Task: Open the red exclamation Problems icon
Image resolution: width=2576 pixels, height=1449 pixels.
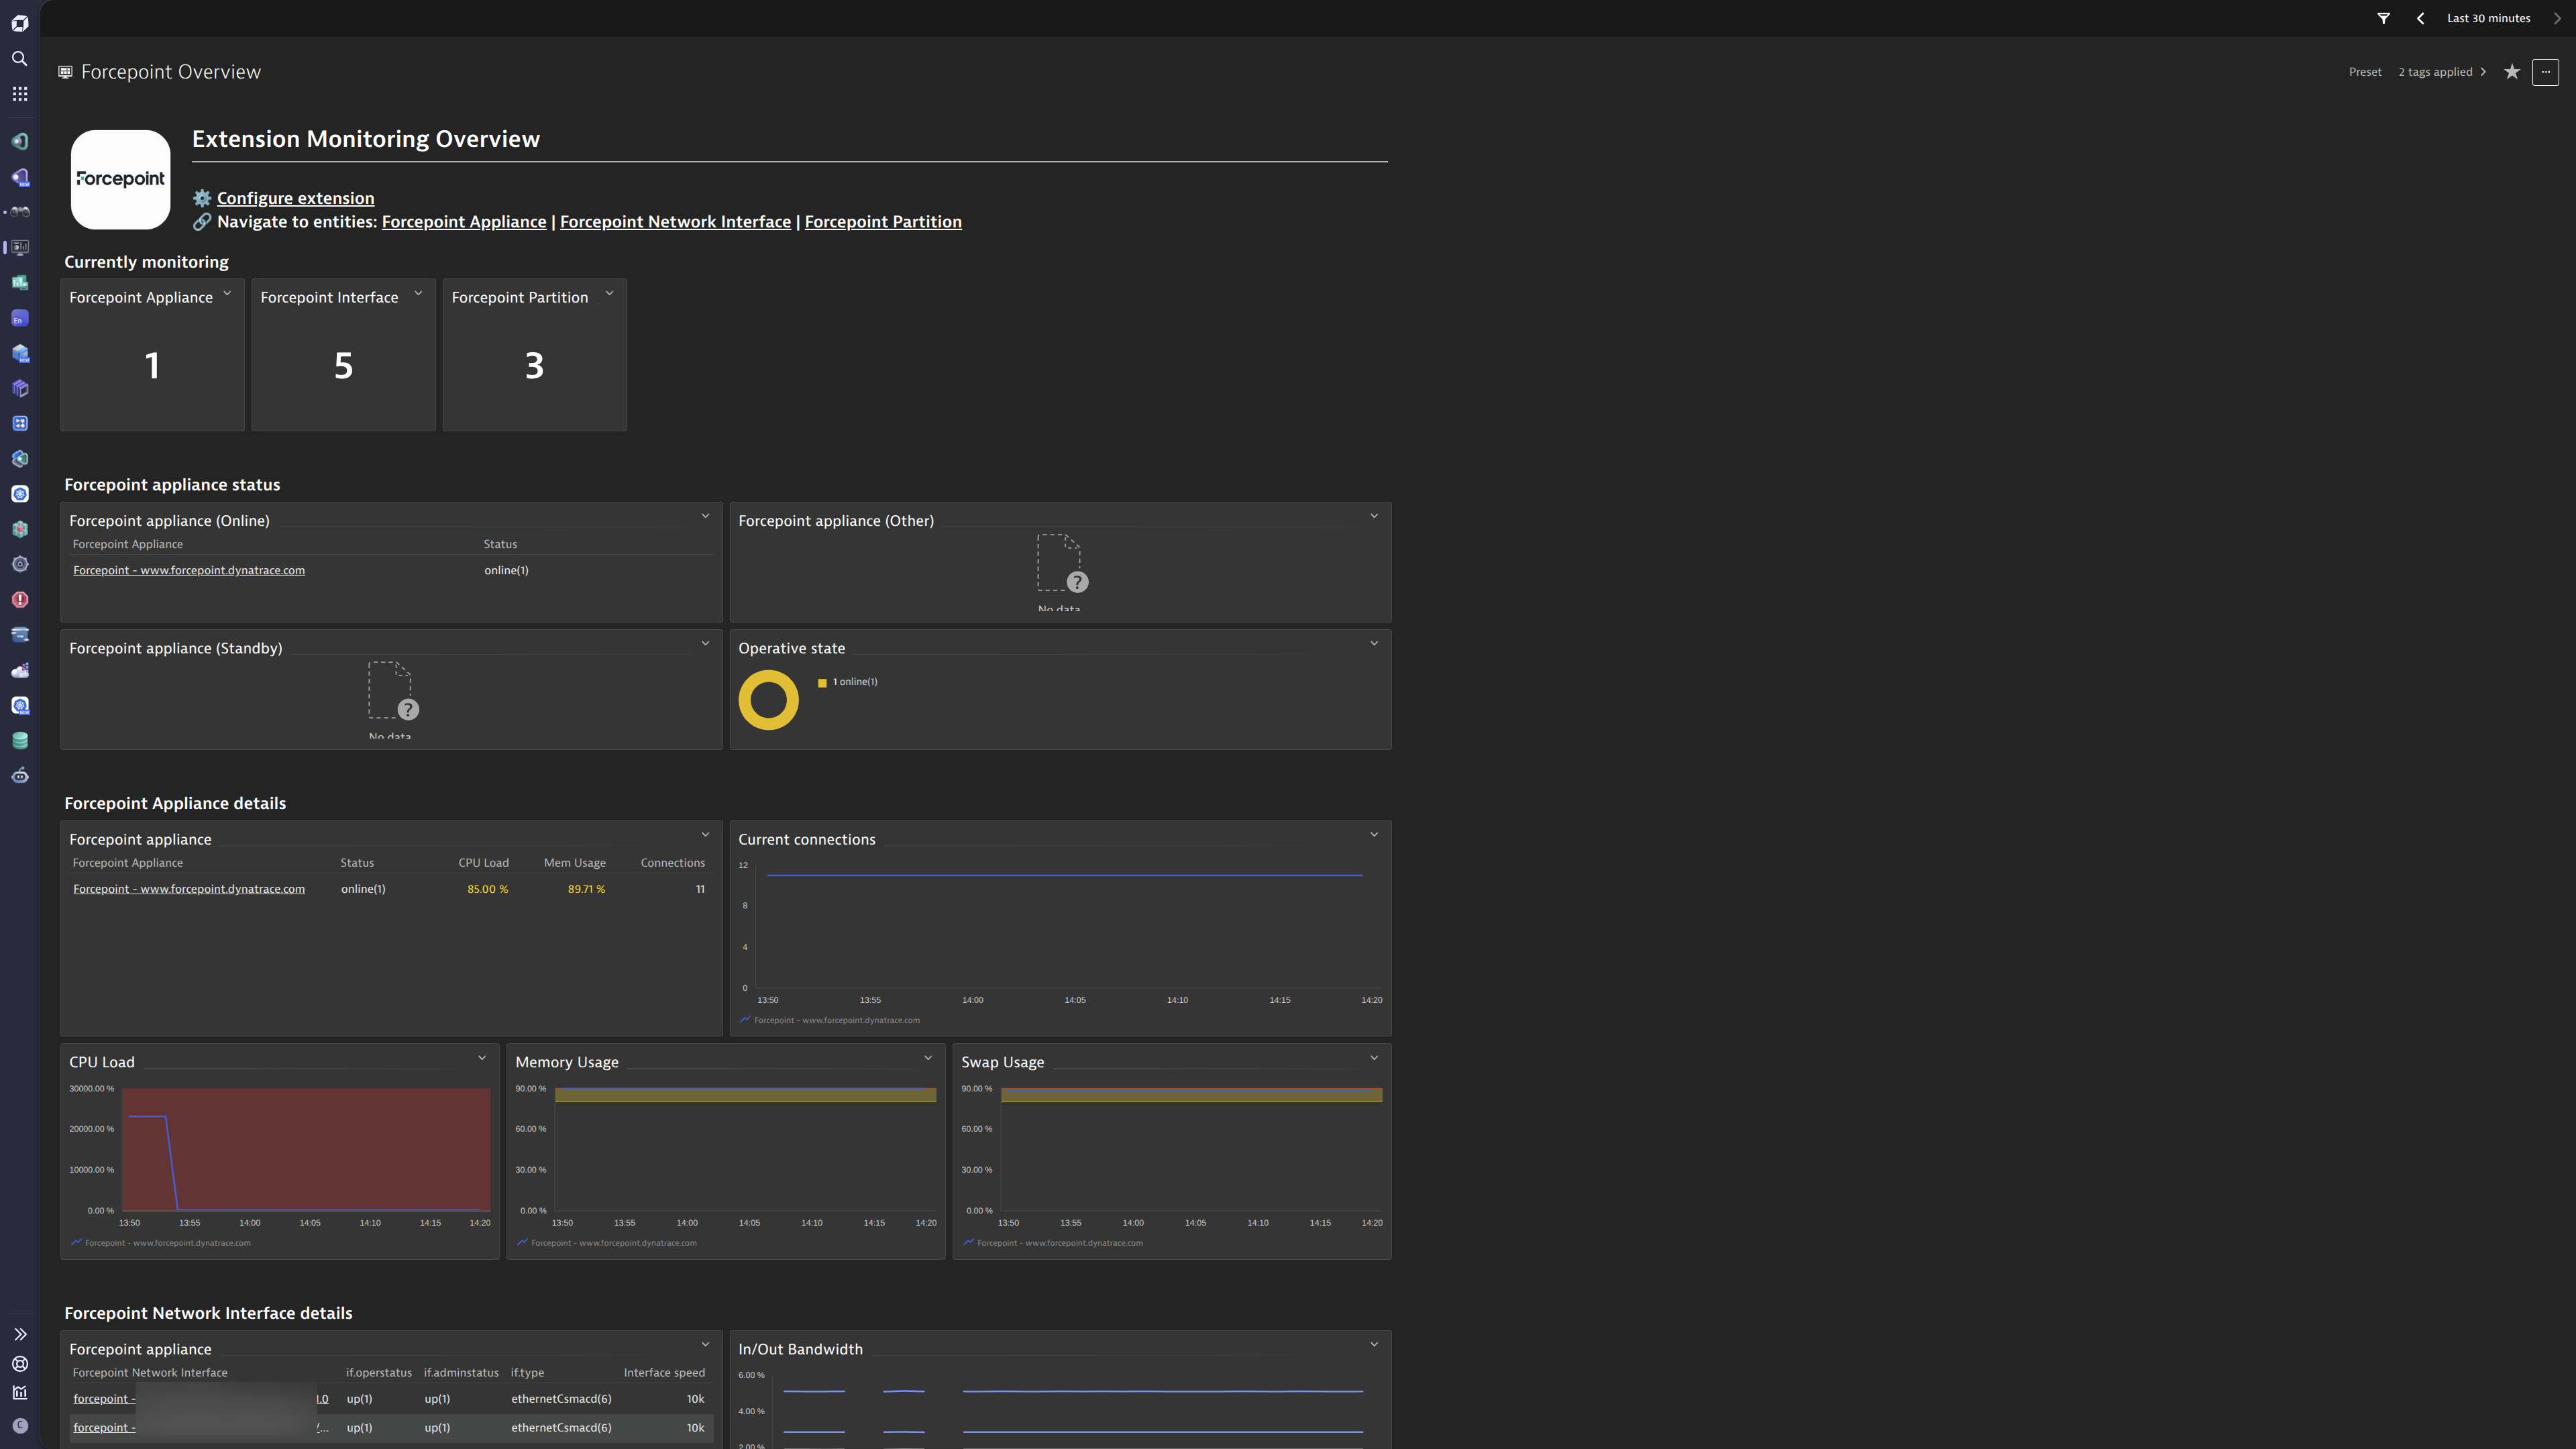Action: pos(20,600)
